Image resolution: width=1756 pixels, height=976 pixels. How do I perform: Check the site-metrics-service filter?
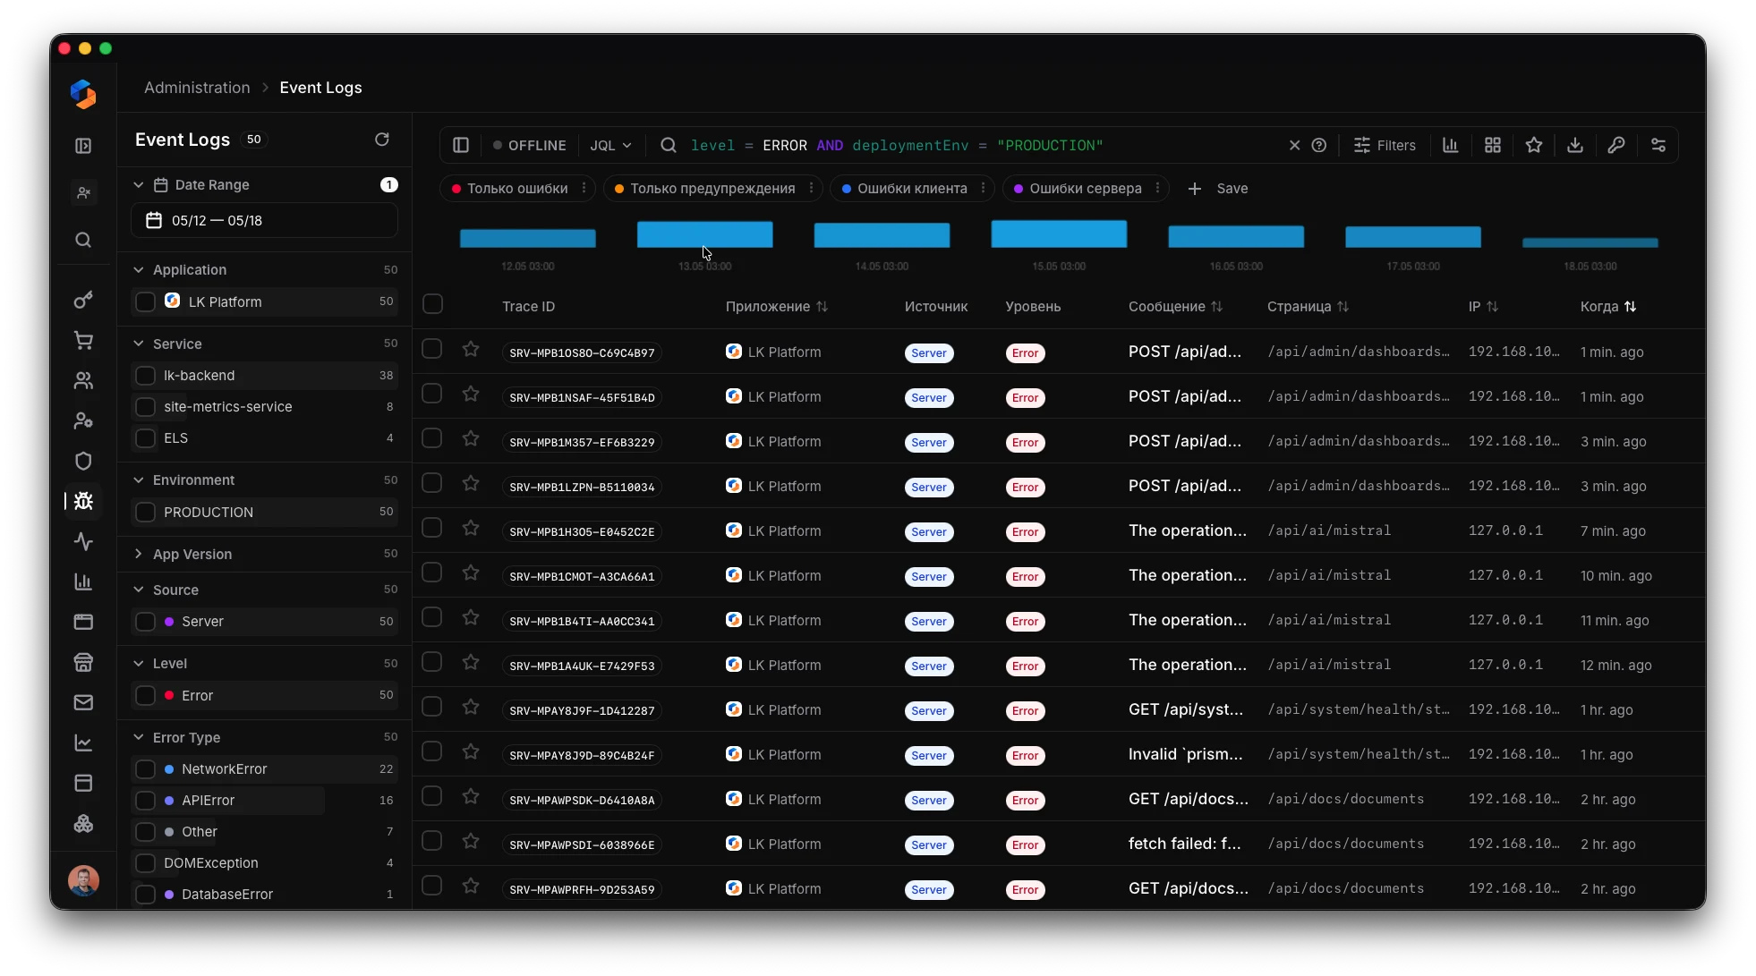(145, 407)
